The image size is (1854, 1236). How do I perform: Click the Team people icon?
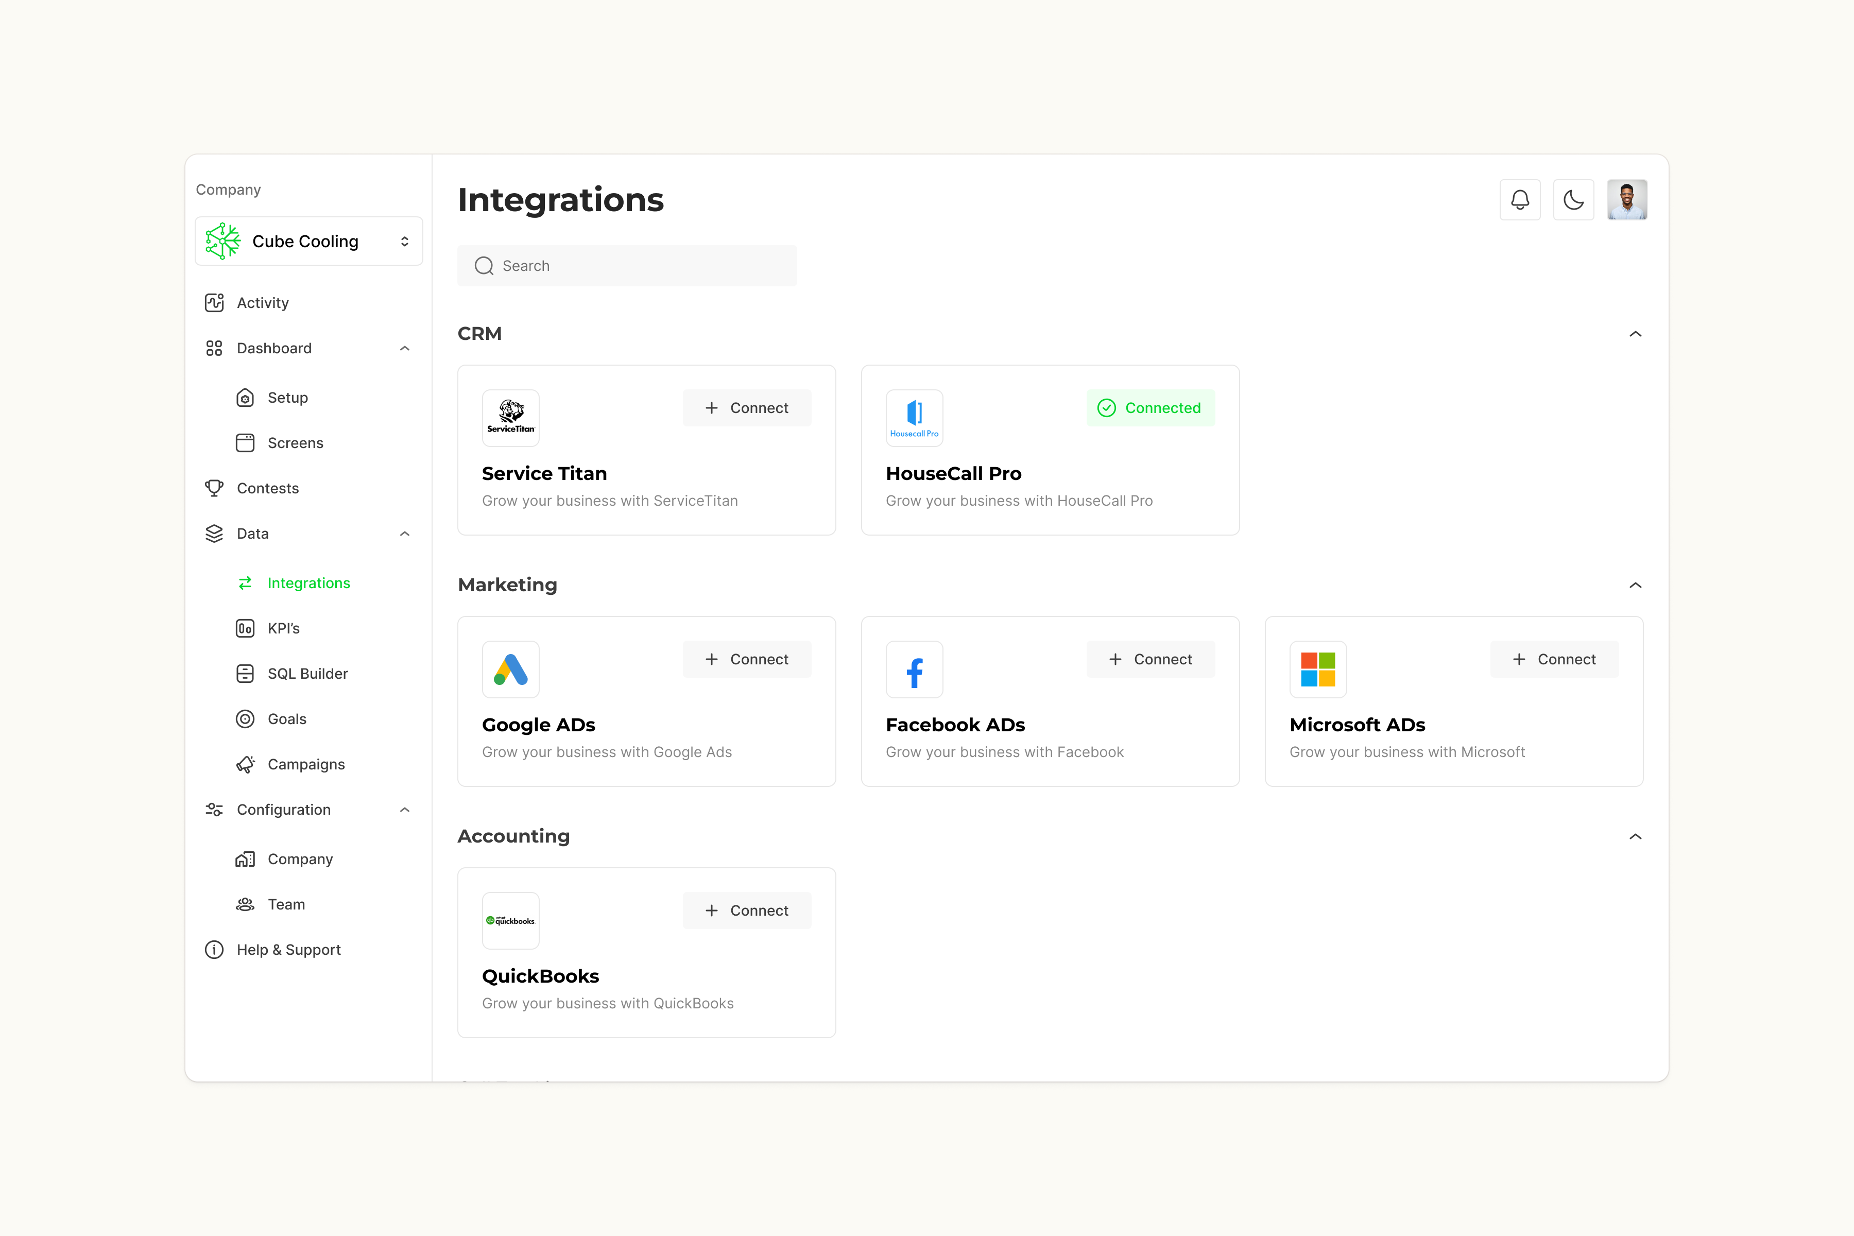pyautogui.click(x=245, y=904)
